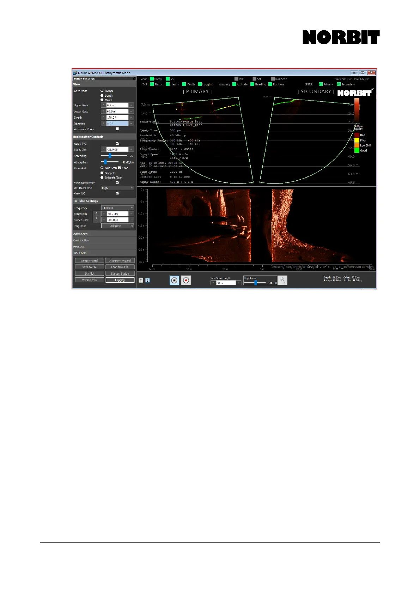Click the INS Health indicator square

[x=168, y=84]
